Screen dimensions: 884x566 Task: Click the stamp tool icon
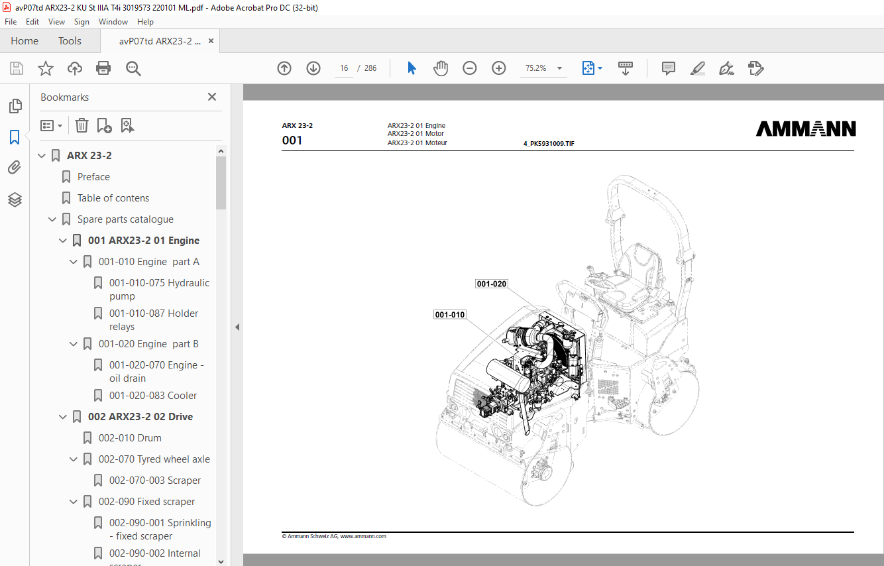coord(755,68)
